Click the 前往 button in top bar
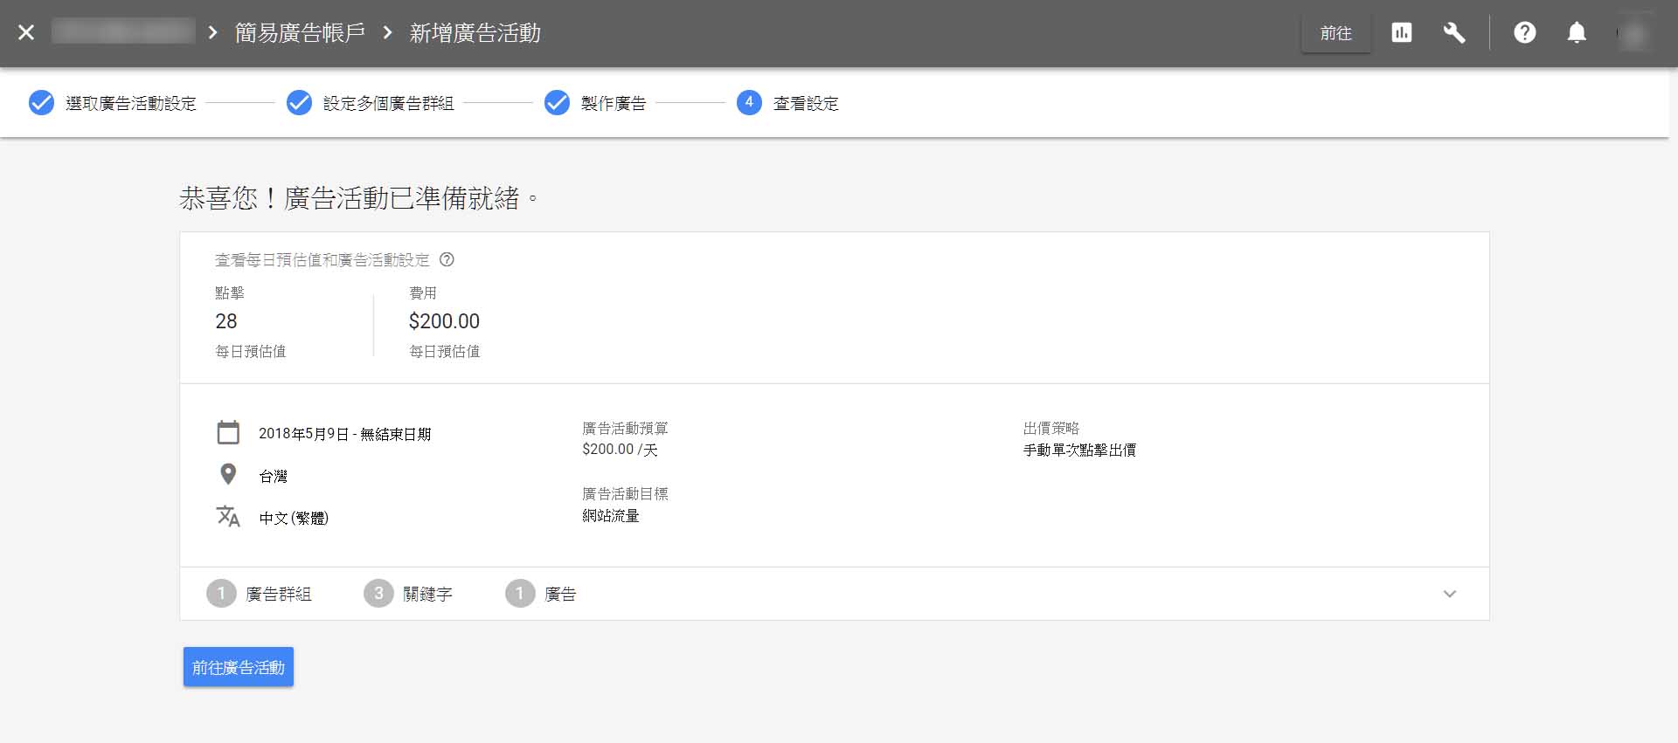Image resolution: width=1678 pixels, height=743 pixels. (x=1335, y=33)
